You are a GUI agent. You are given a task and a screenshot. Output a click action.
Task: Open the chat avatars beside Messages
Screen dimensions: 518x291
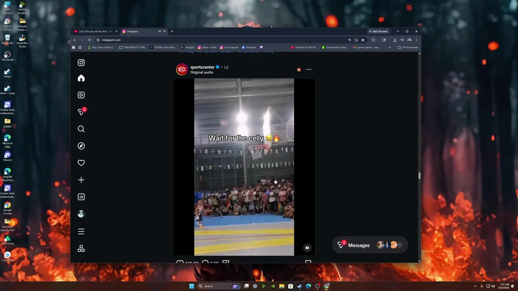[389, 245]
